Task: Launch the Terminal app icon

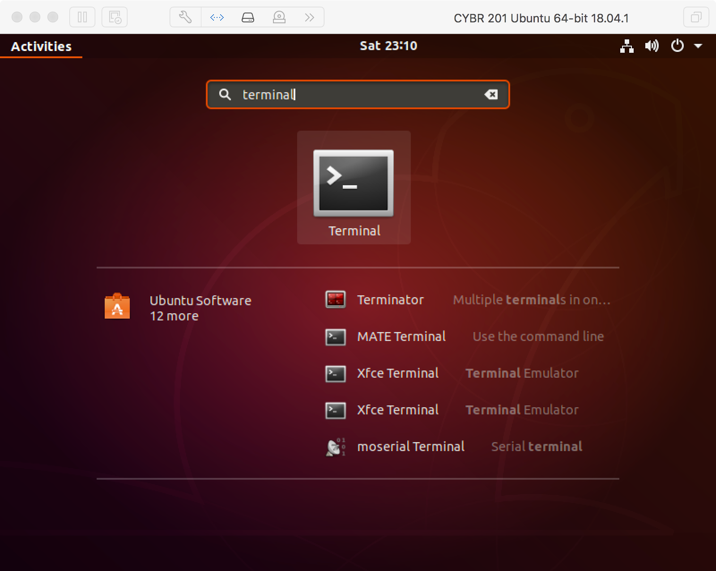Action: pyautogui.click(x=354, y=183)
